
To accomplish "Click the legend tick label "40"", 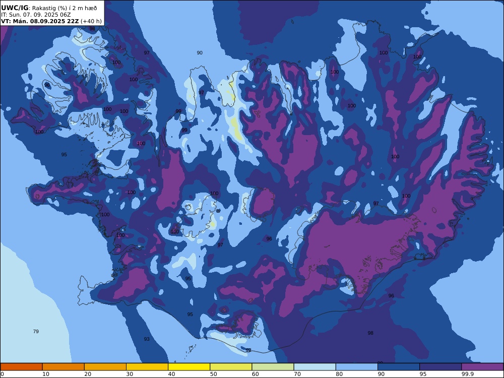I will 172,374.
